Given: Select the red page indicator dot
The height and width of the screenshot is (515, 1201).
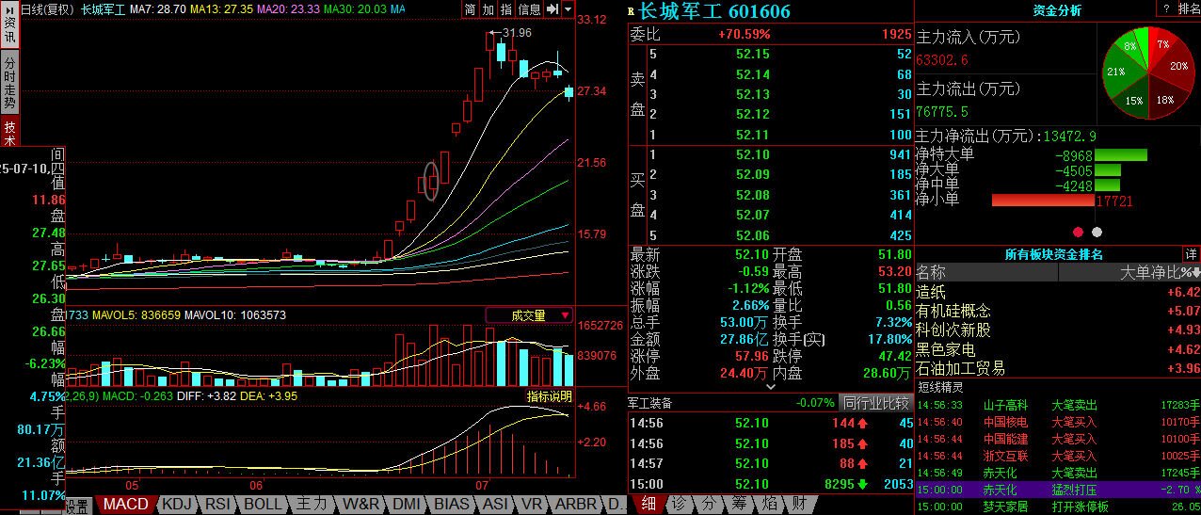Looking at the screenshot, I should pos(1079,232).
